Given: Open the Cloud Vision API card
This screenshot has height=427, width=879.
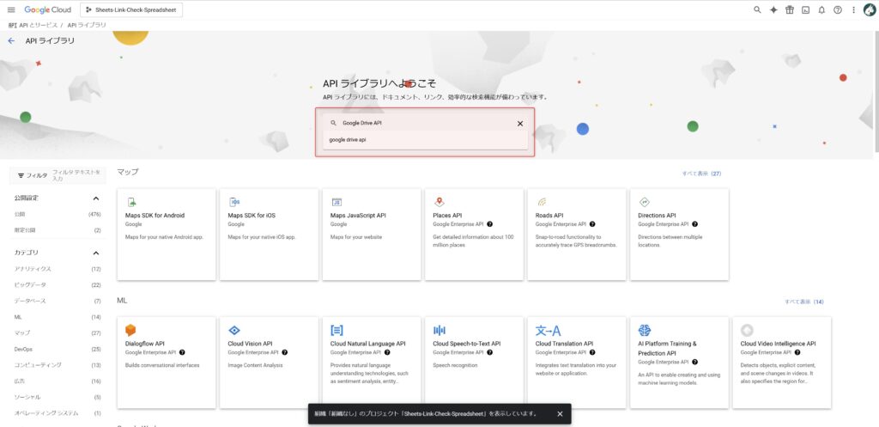Looking at the screenshot, I should point(270,361).
